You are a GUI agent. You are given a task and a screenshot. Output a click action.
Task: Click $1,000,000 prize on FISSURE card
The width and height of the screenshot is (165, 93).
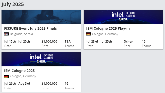coord(49,42)
